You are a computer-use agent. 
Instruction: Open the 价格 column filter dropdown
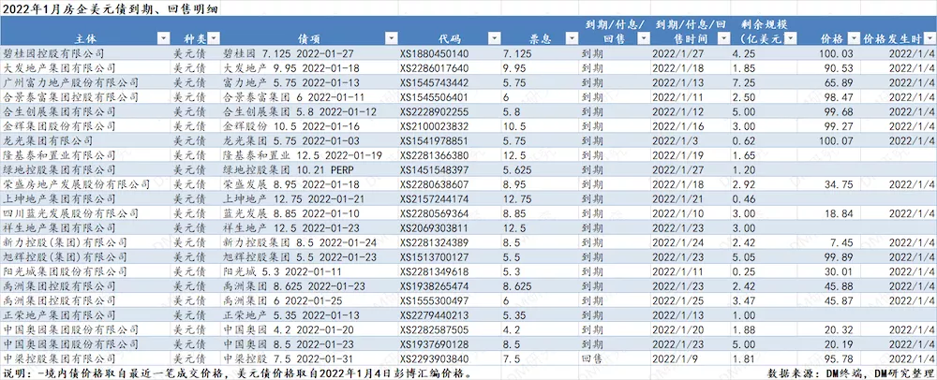click(853, 38)
